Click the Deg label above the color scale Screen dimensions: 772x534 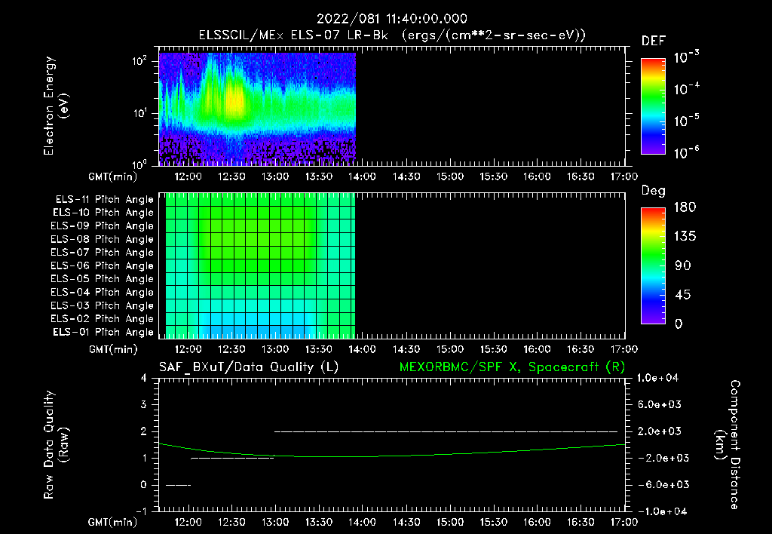654,191
